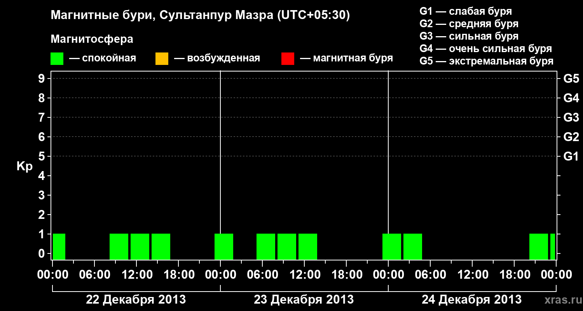Click the green bar ending near 11:00 on 22 Декабря
This screenshot has width=583, height=311.
click(119, 246)
